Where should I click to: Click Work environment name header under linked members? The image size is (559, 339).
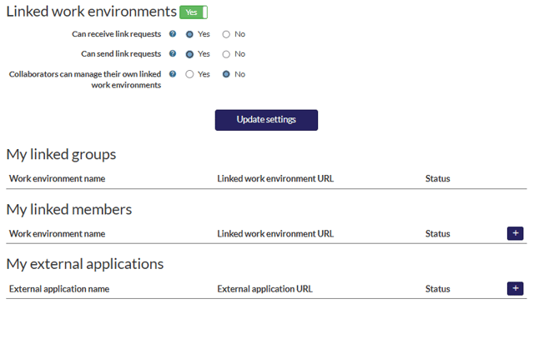(x=57, y=234)
